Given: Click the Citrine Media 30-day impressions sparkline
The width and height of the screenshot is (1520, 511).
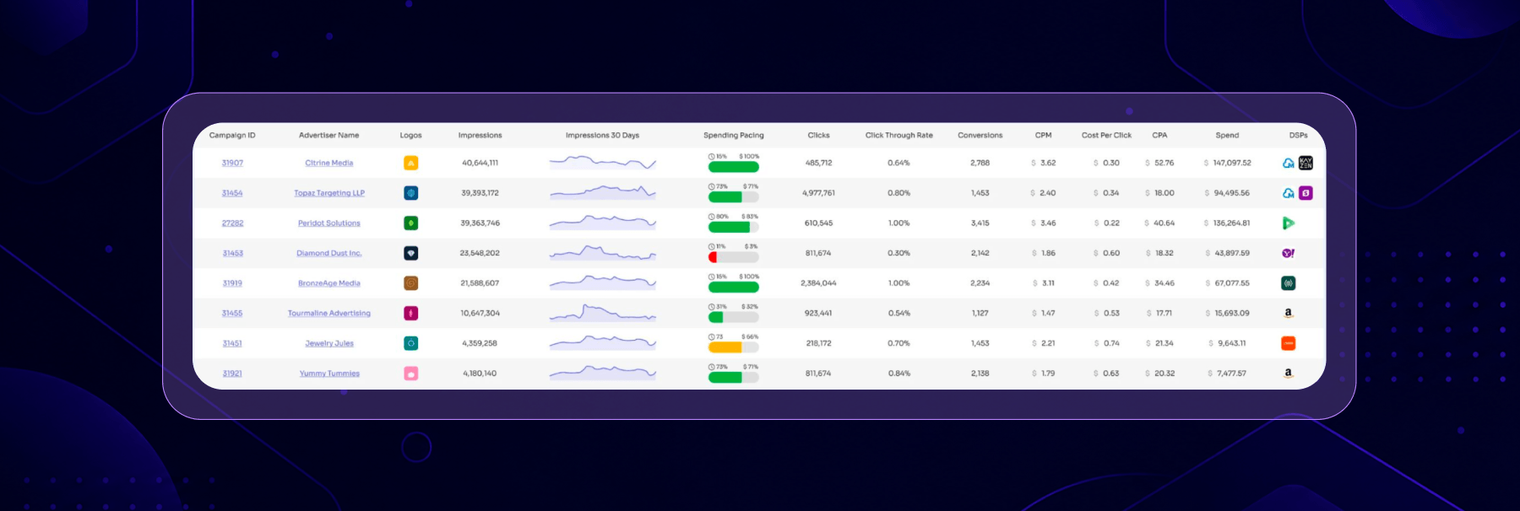Looking at the screenshot, I should coord(602,162).
